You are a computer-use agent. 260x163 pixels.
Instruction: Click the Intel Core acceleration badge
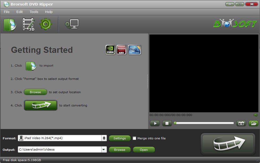[135, 50]
